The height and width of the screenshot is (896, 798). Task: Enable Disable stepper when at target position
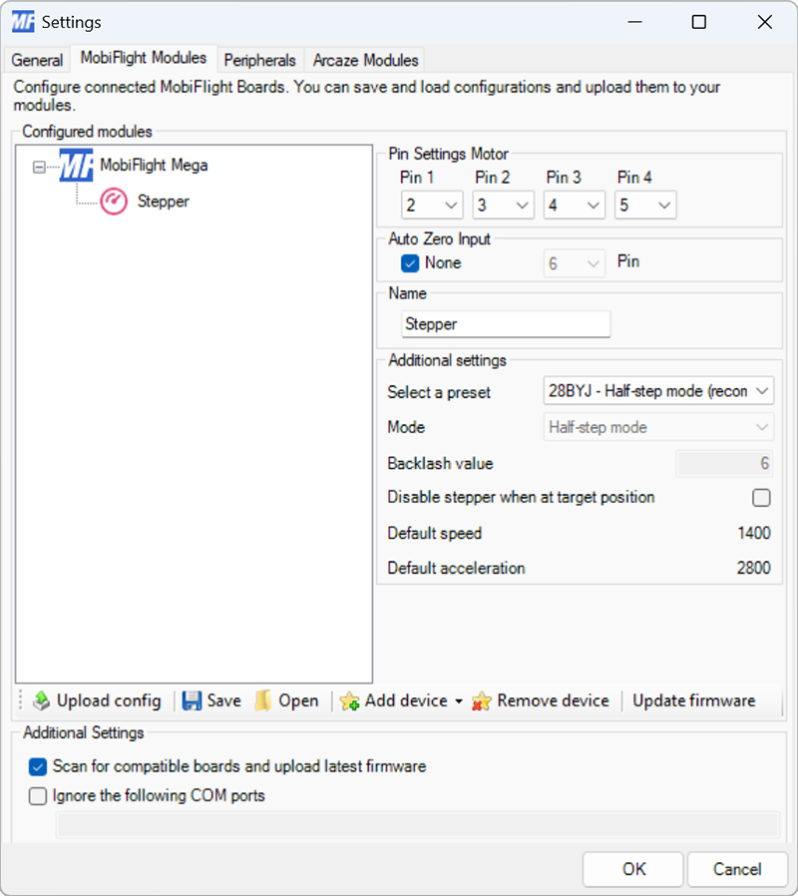[x=761, y=497]
